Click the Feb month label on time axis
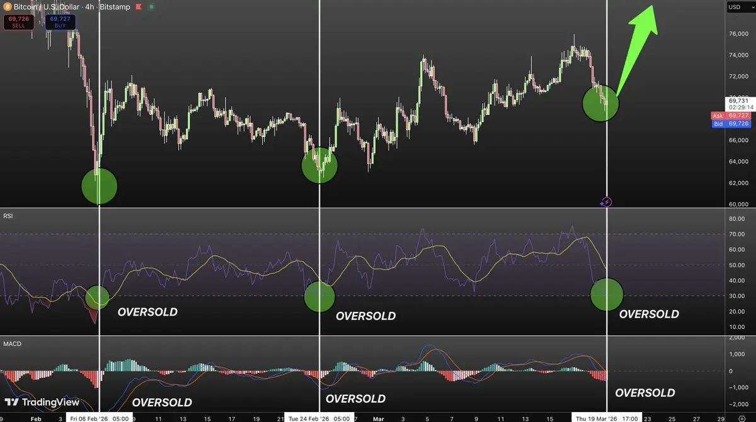Viewport: 756px width, 422px height. pos(36,418)
